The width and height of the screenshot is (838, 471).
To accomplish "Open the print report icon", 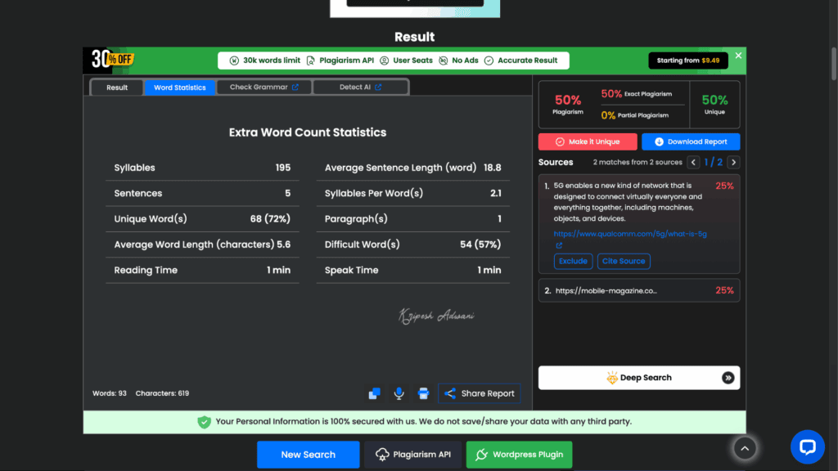I will click(424, 394).
